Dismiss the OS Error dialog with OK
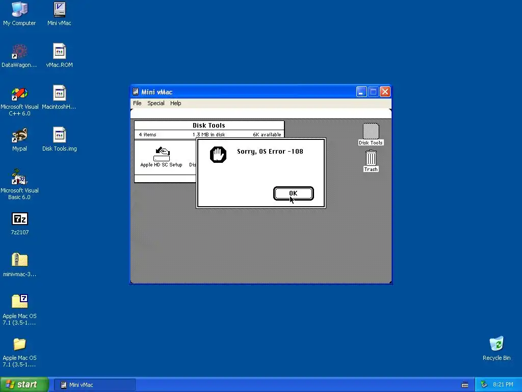Viewport: 522px width, 392px height. 293,193
